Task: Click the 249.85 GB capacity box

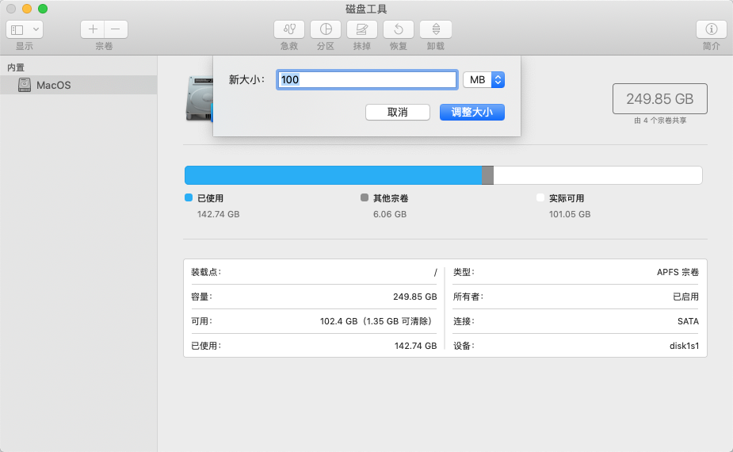Action: coord(659,99)
